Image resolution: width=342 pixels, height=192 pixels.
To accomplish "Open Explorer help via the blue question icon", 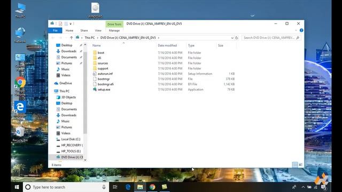I will (301, 30).
